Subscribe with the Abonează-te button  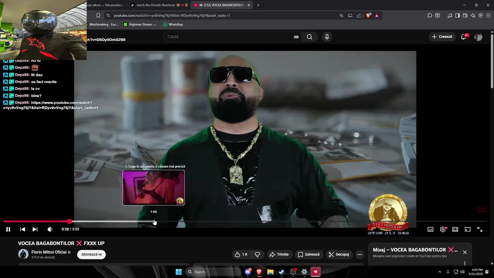click(x=91, y=254)
